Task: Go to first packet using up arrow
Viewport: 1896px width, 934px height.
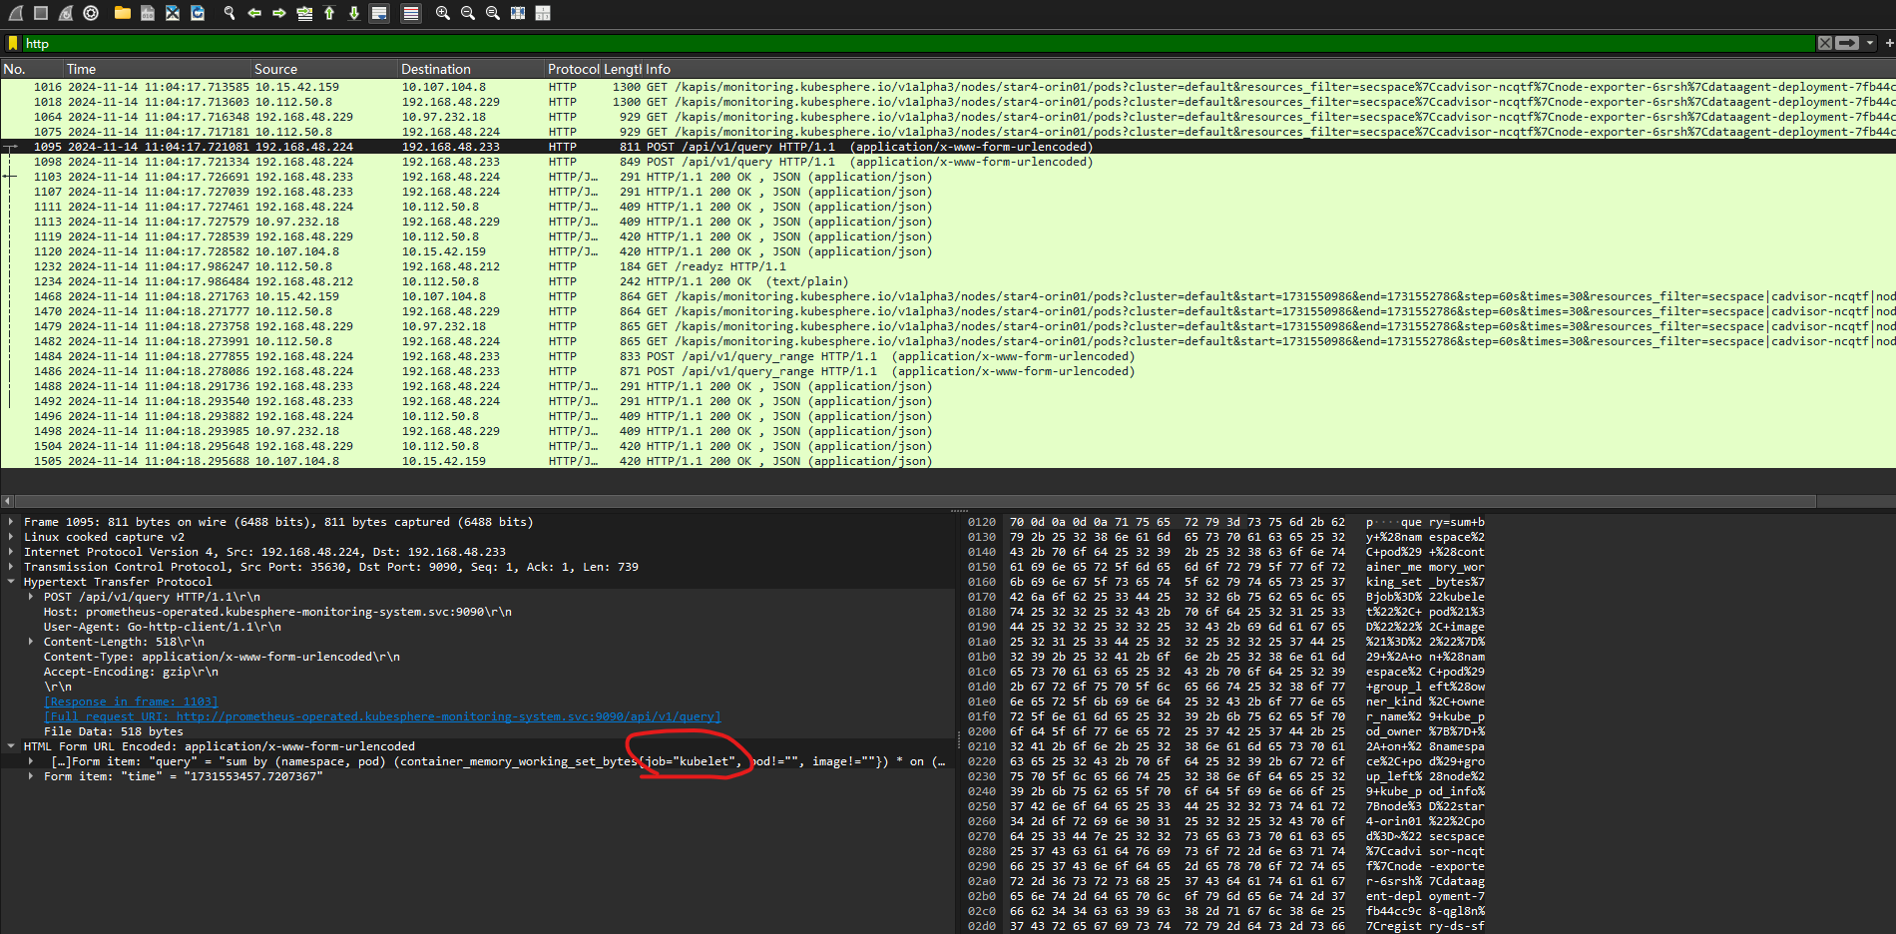Action: [x=329, y=13]
